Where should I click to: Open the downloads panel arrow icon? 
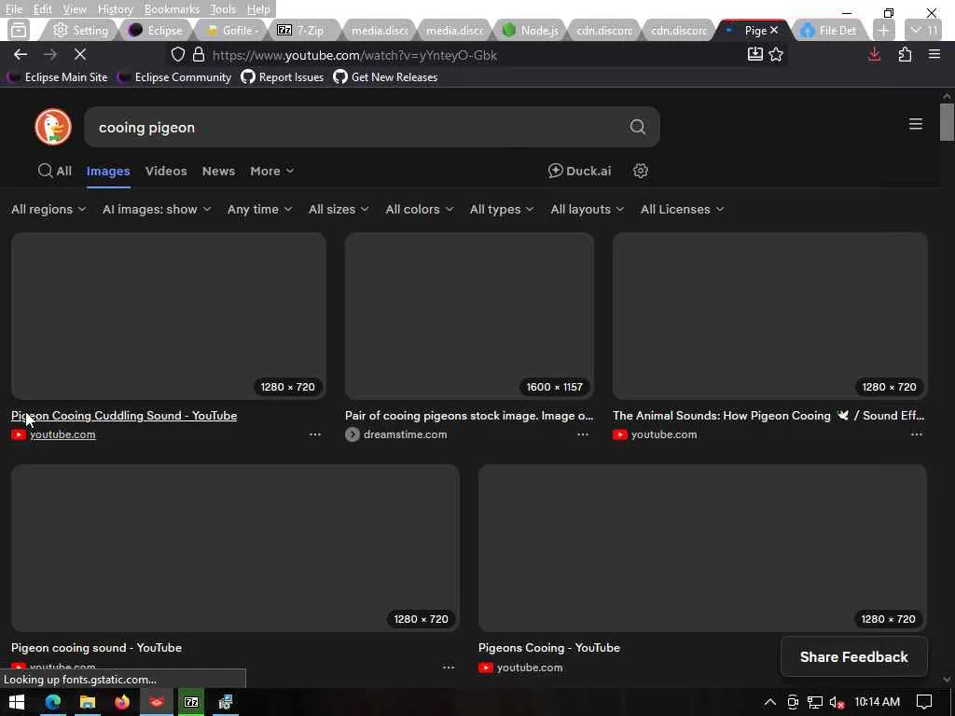click(874, 54)
